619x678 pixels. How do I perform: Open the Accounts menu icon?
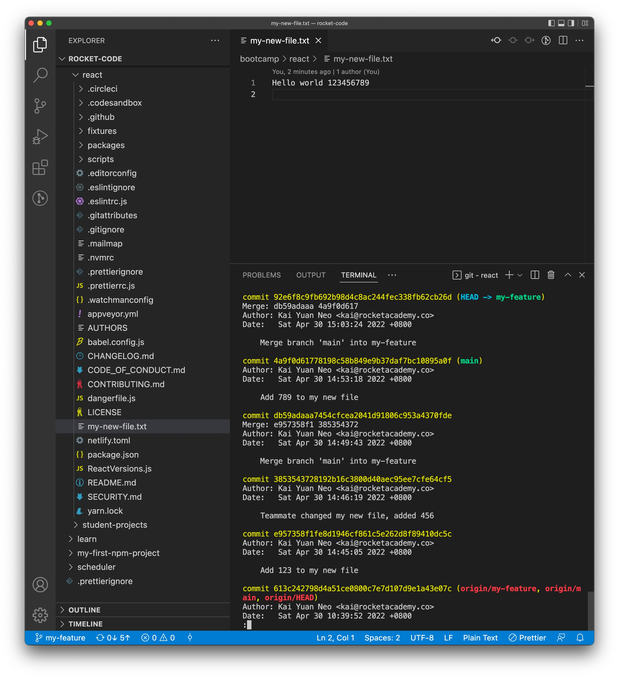40,585
